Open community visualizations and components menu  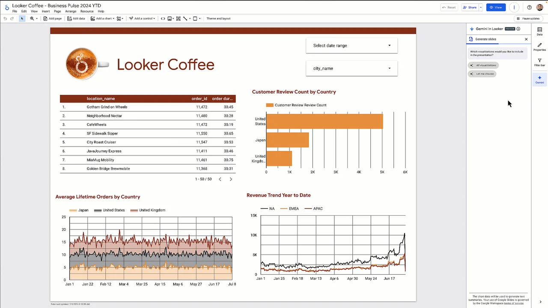120,19
